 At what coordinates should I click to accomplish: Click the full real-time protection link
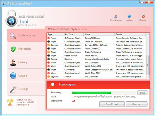point(25,102)
